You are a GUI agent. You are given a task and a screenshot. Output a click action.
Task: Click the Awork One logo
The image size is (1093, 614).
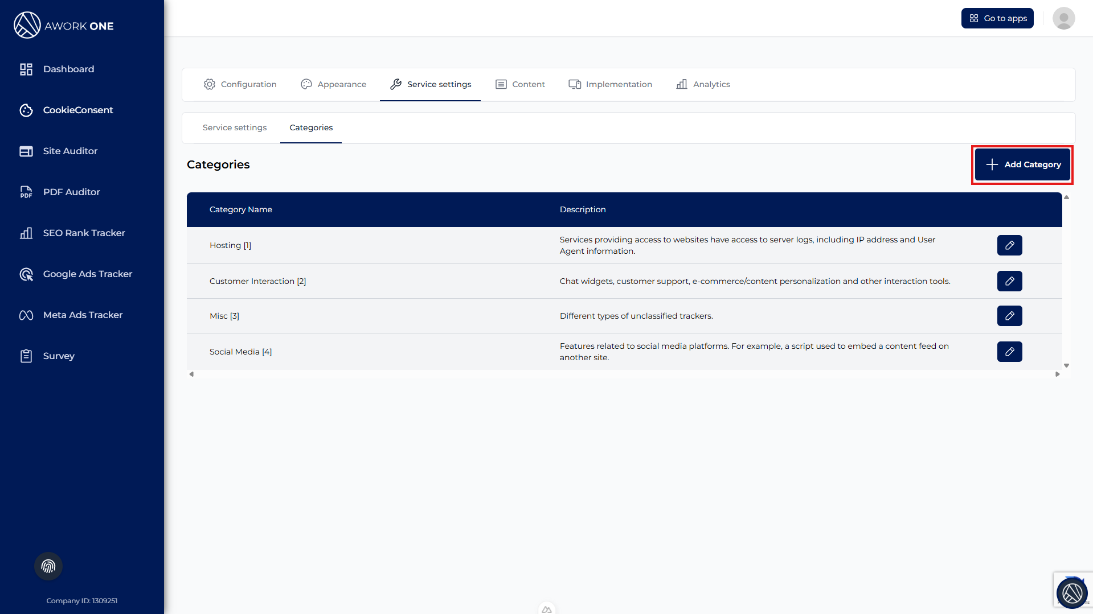[x=64, y=26]
